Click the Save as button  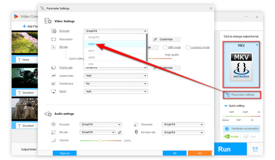click(x=64, y=153)
